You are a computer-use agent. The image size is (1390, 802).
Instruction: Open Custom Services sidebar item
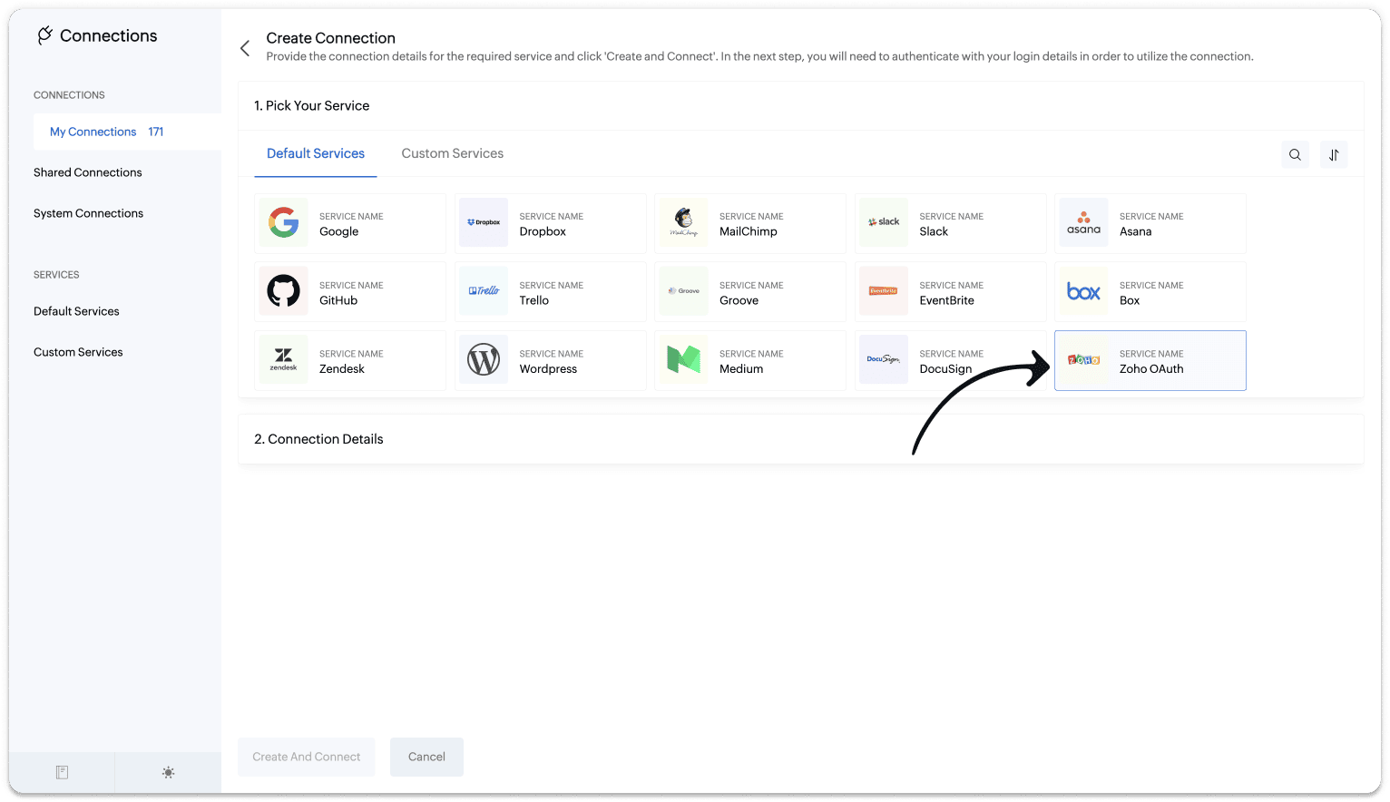coord(78,352)
